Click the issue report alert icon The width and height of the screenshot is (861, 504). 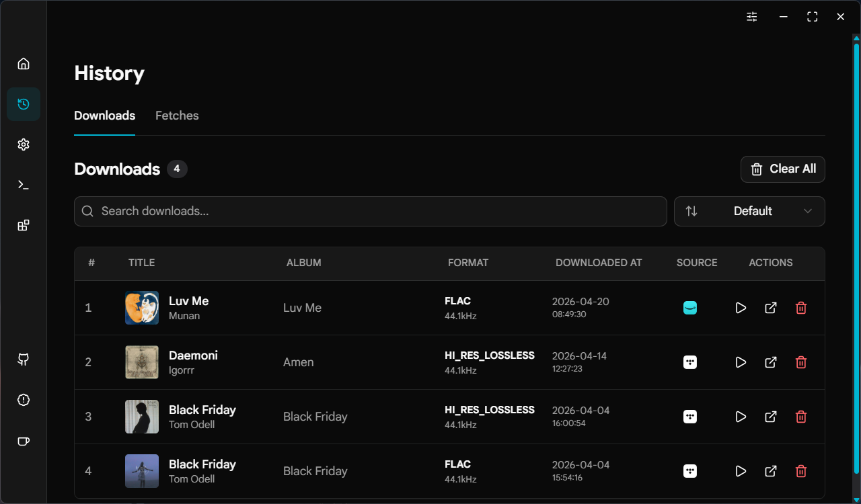coord(24,400)
